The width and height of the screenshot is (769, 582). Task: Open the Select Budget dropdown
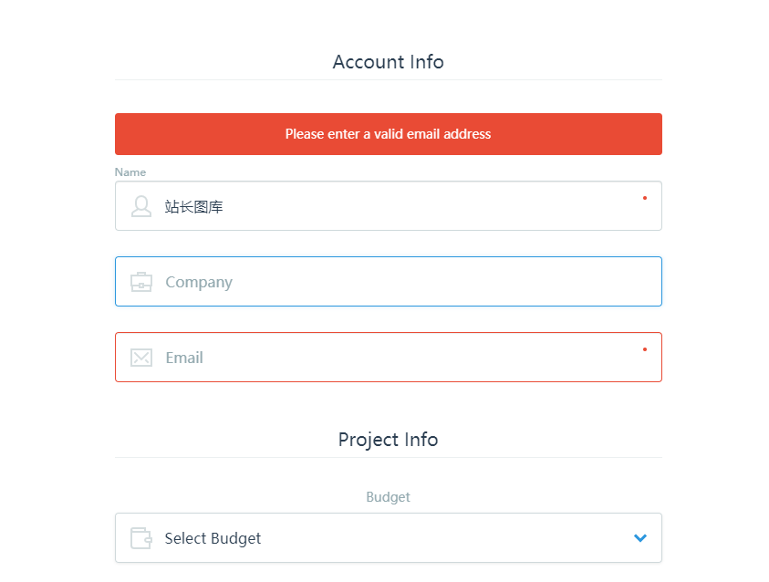coord(388,538)
